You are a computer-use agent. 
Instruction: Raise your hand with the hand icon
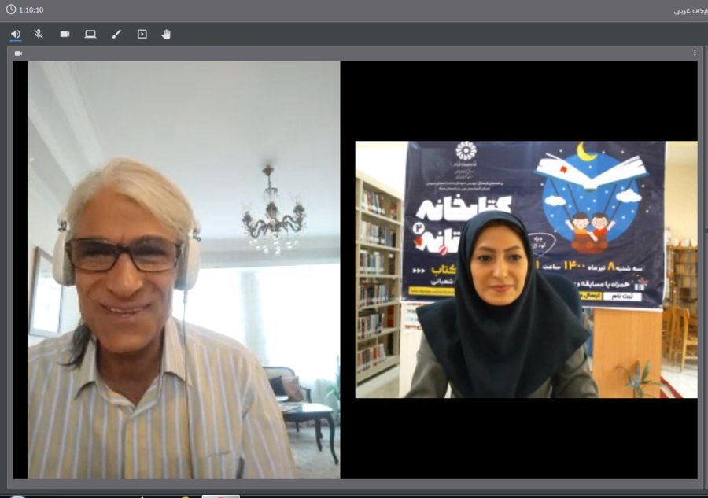[x=166, y=34]
